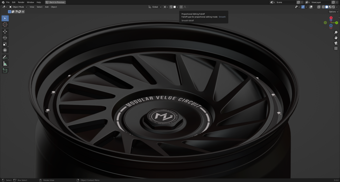Switch to material preview shading

click(330, 7)
